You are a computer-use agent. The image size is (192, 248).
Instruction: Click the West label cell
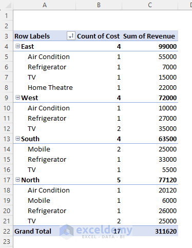30,98
